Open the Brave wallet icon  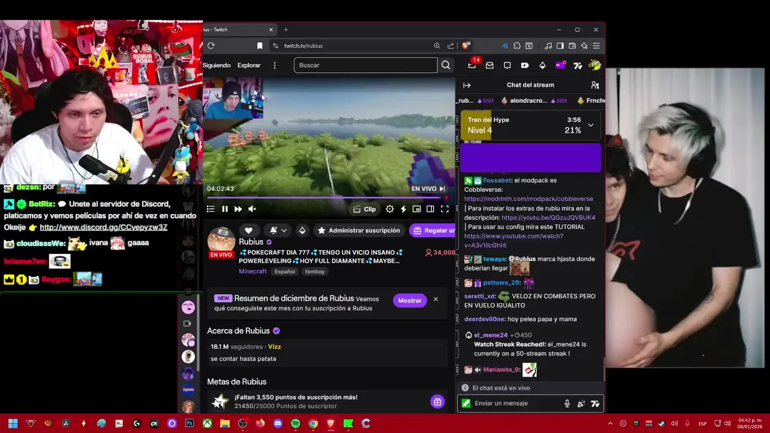[x=572, y=46]
